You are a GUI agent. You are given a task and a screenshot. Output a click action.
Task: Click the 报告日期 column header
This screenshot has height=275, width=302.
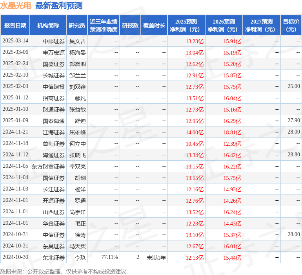coord(15,26)
